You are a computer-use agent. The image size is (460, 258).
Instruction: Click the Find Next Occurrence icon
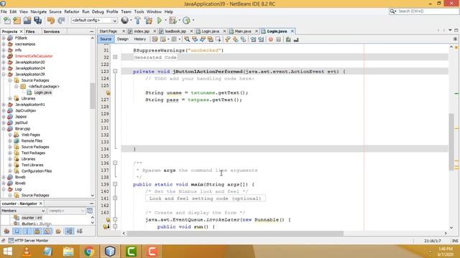(x=203, y=39)
